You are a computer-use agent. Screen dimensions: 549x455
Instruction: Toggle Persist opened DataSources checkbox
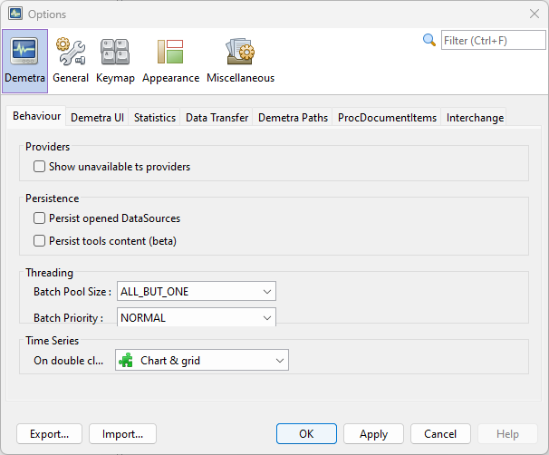pos(40,218)
